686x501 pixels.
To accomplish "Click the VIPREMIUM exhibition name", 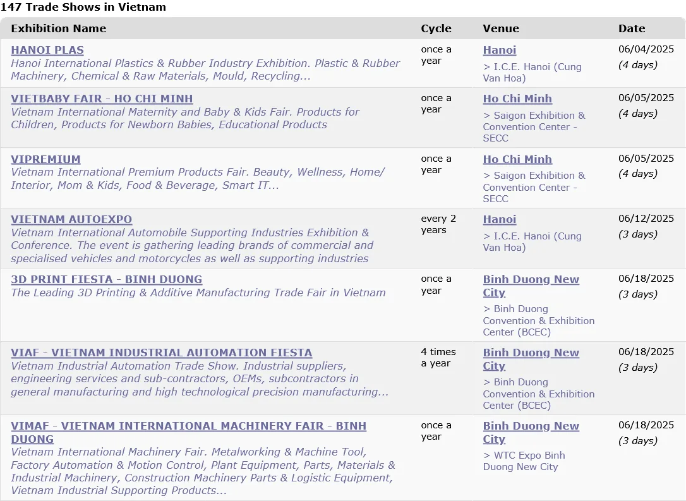I will point(45,159).
